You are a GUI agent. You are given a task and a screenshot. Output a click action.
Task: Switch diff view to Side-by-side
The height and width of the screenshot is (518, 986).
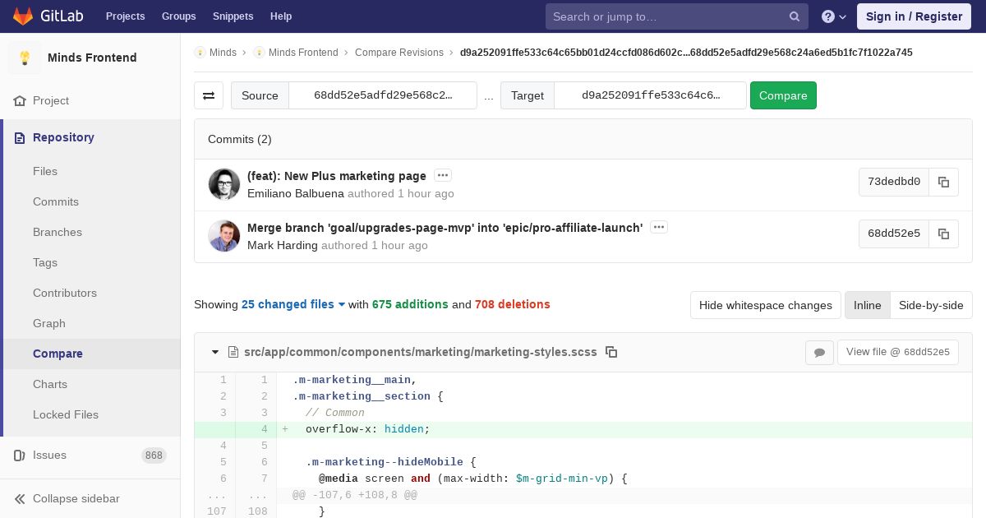(931, 305)
